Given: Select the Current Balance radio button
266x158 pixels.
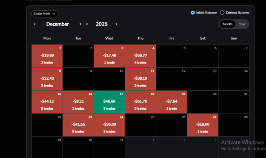Looking at the screenshot, I should click(222, 13).
